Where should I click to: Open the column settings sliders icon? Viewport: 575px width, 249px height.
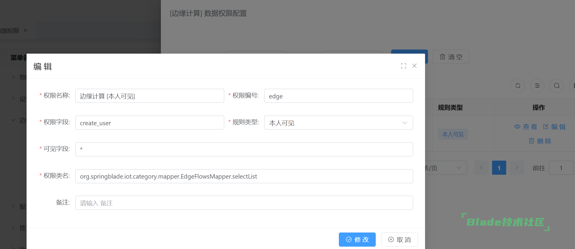coord(537,86)
